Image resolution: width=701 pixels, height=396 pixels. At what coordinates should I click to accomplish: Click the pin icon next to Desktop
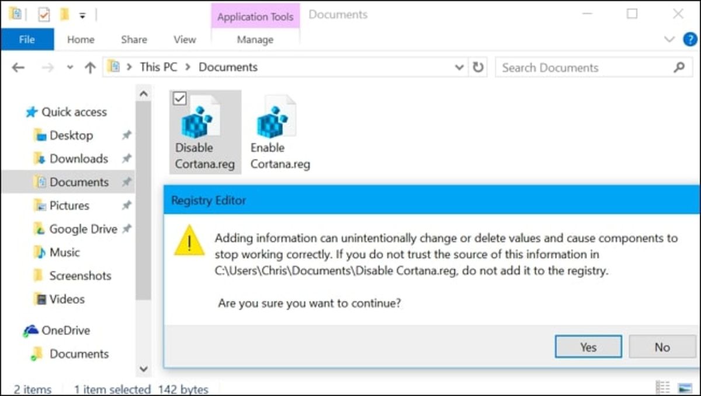coord(126,135)
